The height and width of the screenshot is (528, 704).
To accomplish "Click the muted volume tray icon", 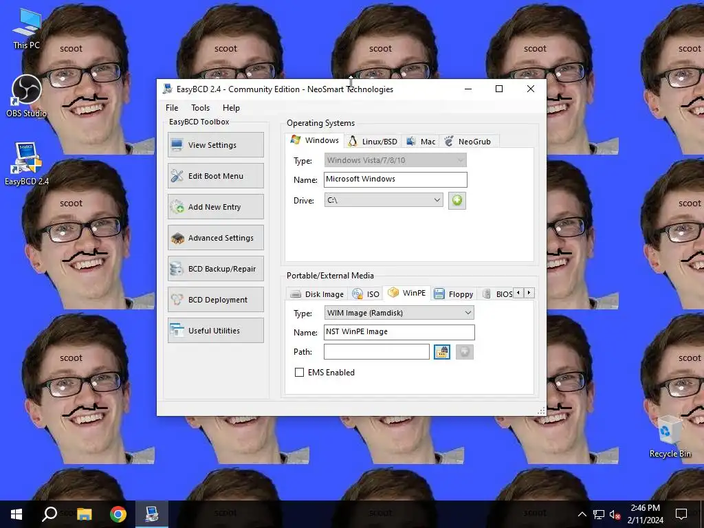I will [615, 514].
